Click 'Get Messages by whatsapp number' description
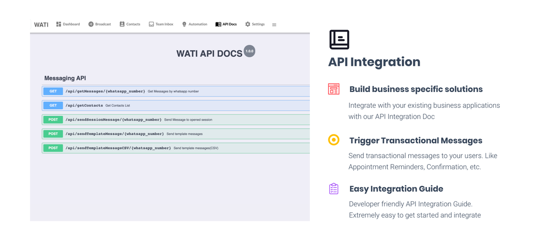Image resolution: width=550 pixels, height=248 pixels. (173, 92)
